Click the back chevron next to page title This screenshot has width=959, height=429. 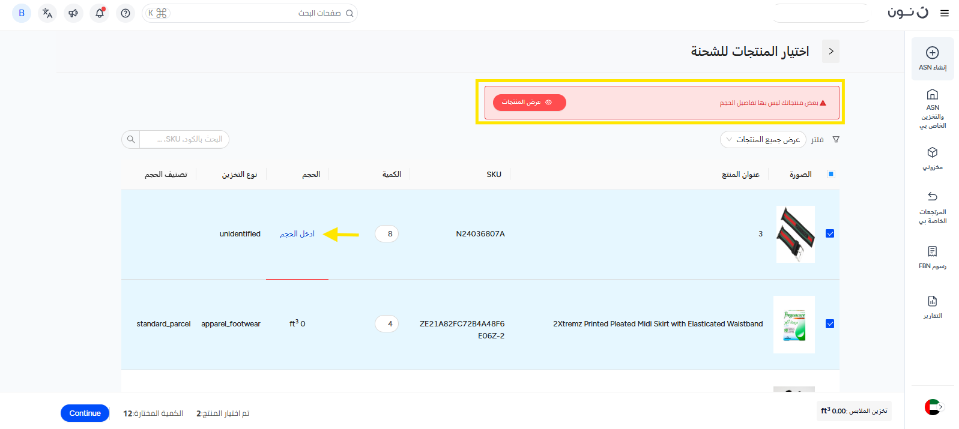point(831,52)
